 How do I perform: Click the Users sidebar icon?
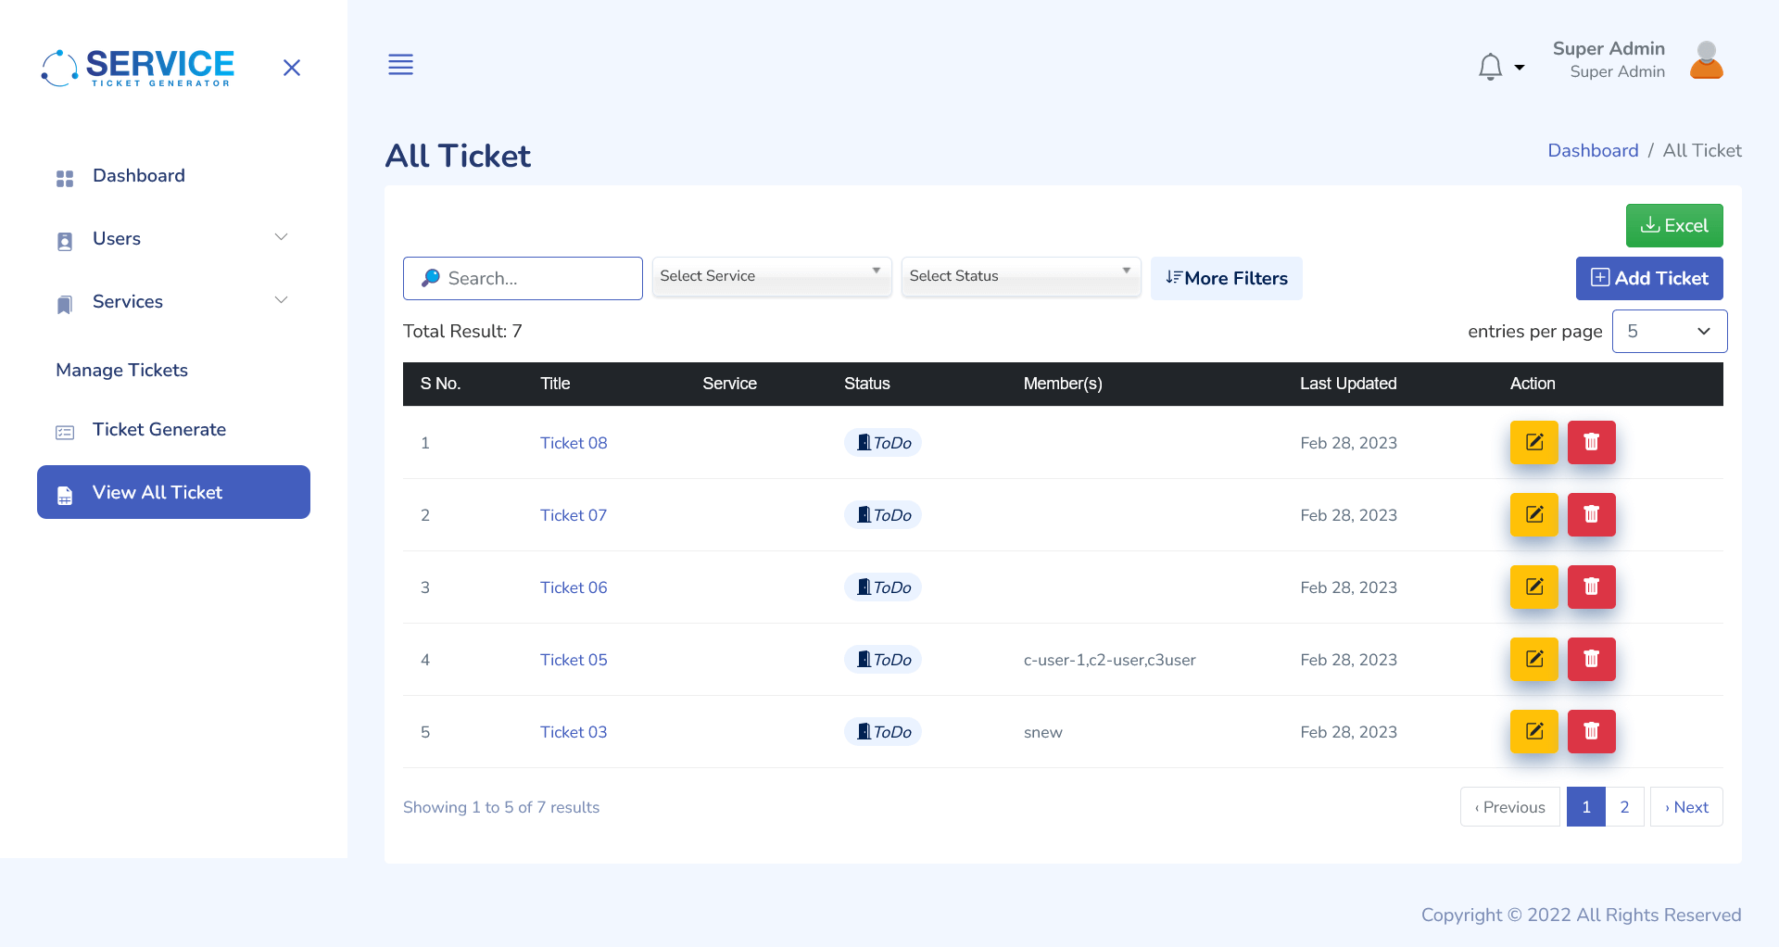[65, 241]
